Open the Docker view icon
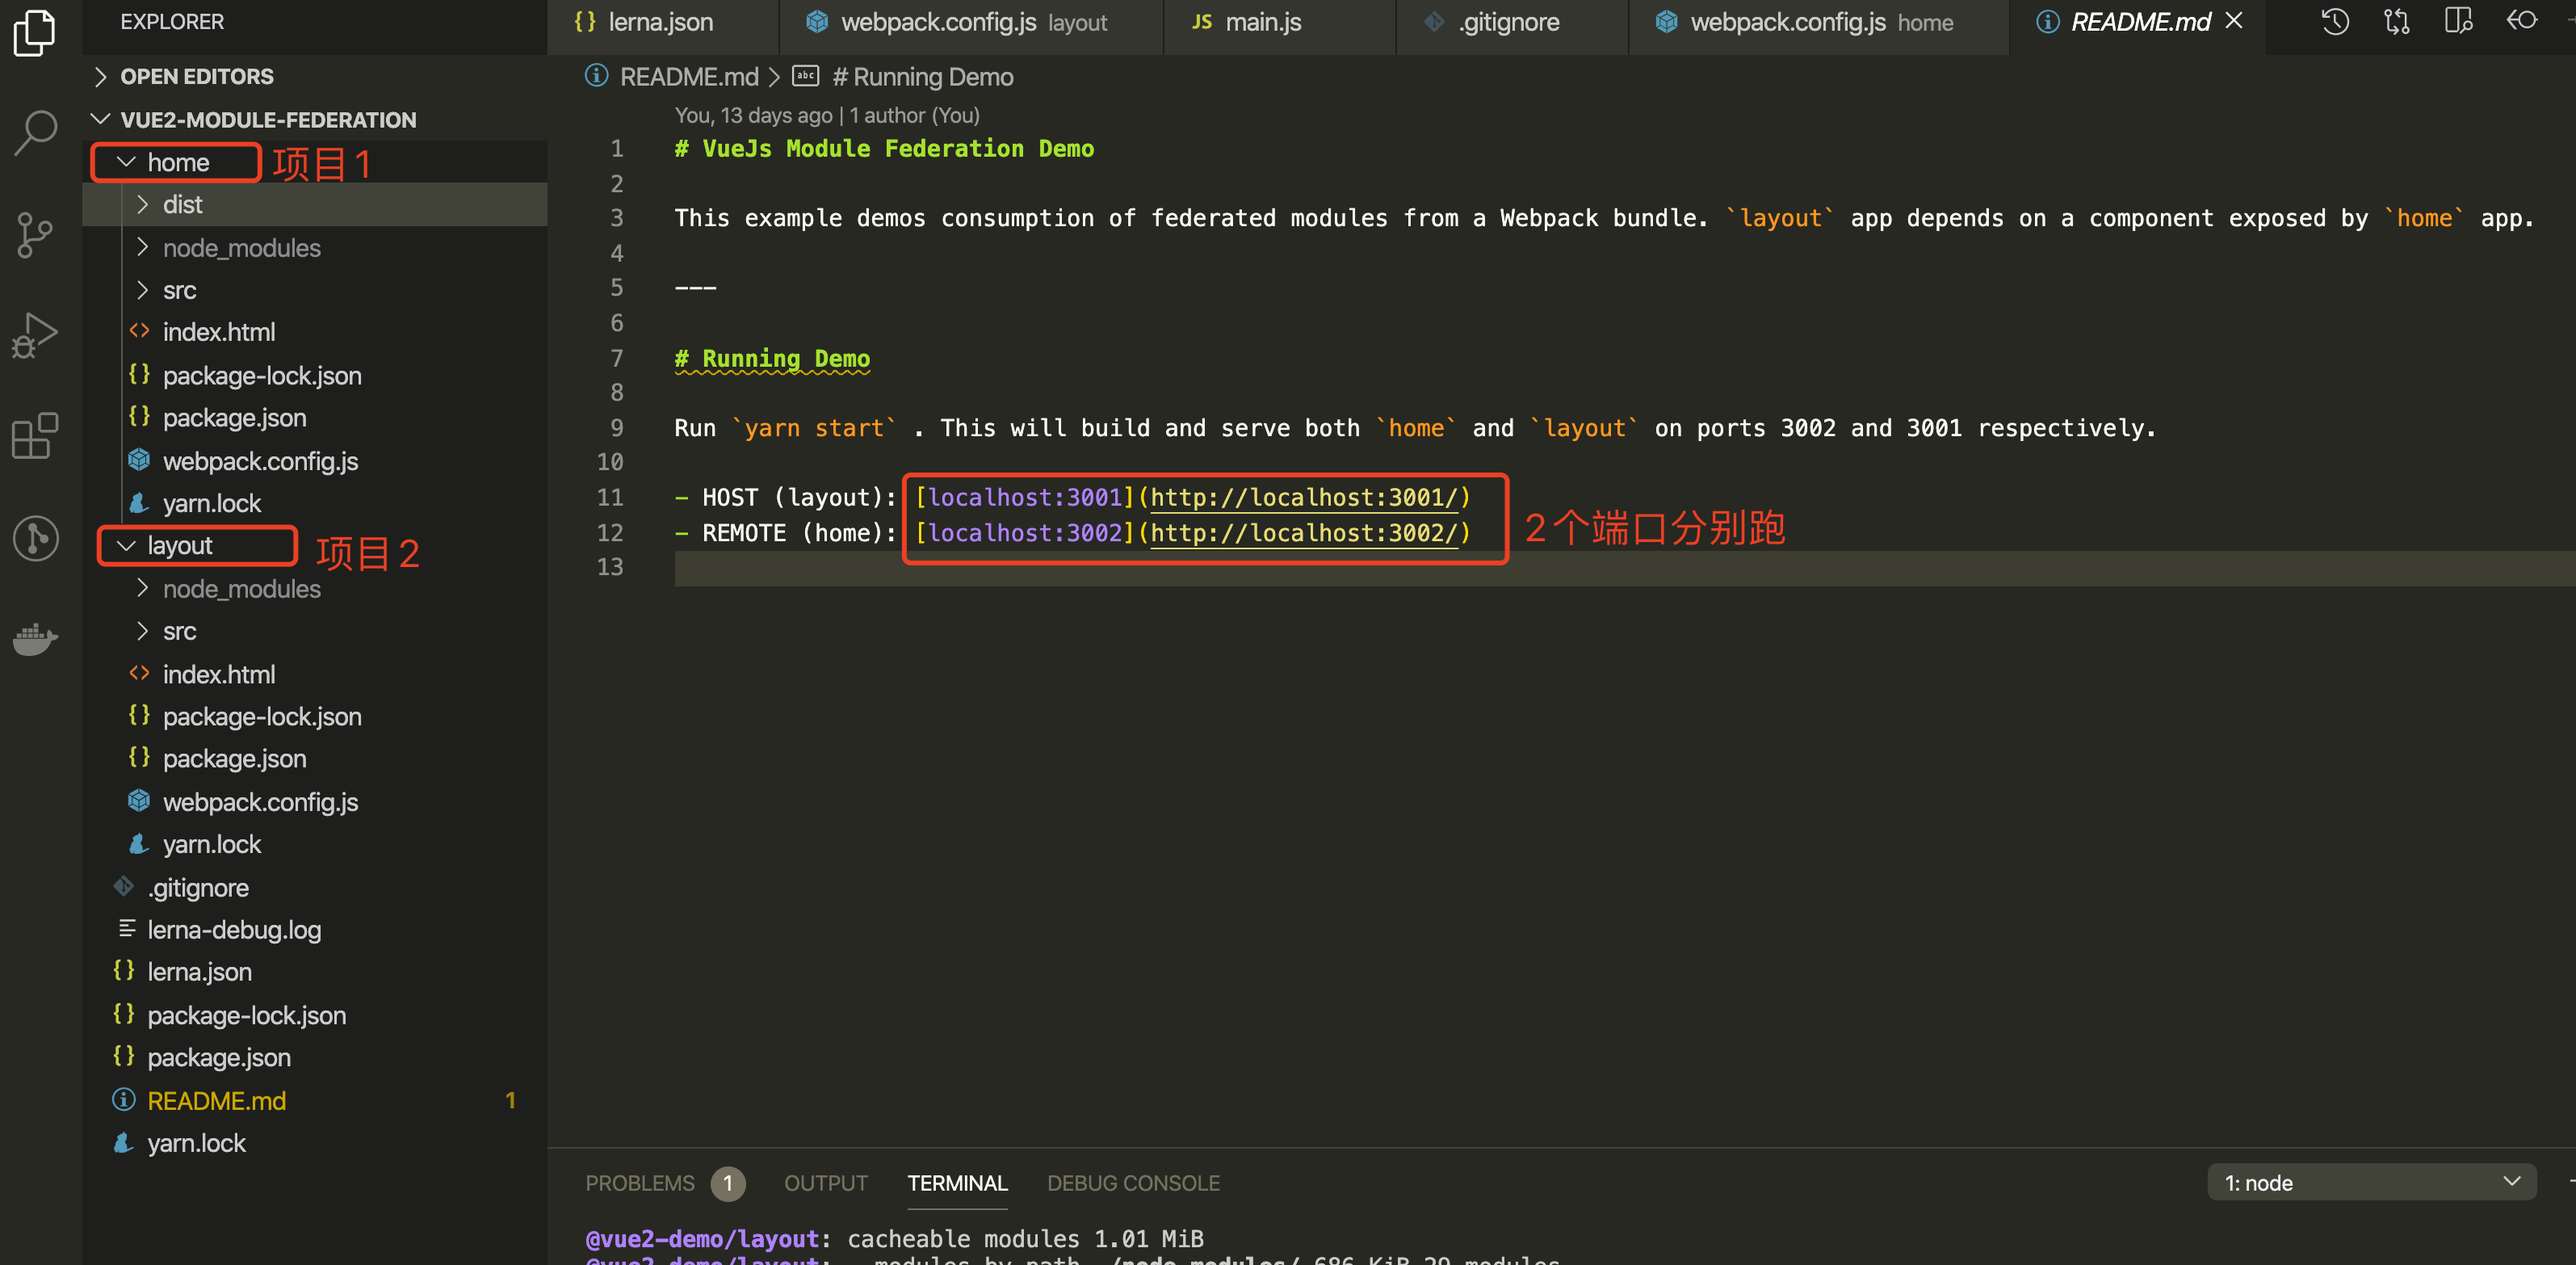Viewport: 2576px width, 1265px height. pos(36,638)
